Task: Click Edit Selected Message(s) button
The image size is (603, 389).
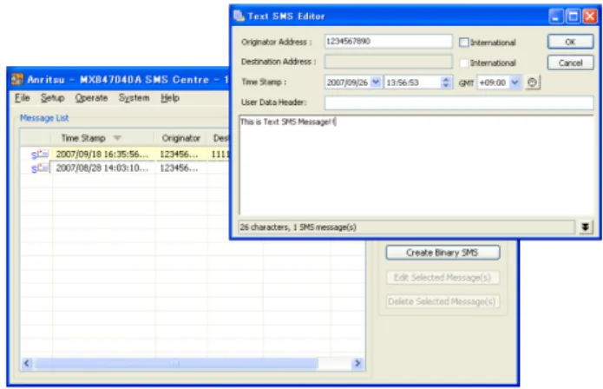Action: (442, 277)
